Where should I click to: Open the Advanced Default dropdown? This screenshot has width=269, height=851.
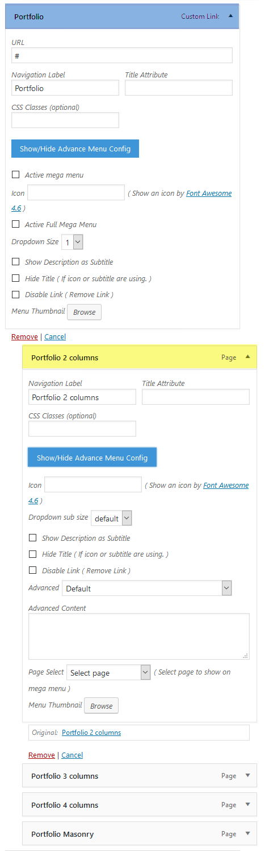click(147, 588)
